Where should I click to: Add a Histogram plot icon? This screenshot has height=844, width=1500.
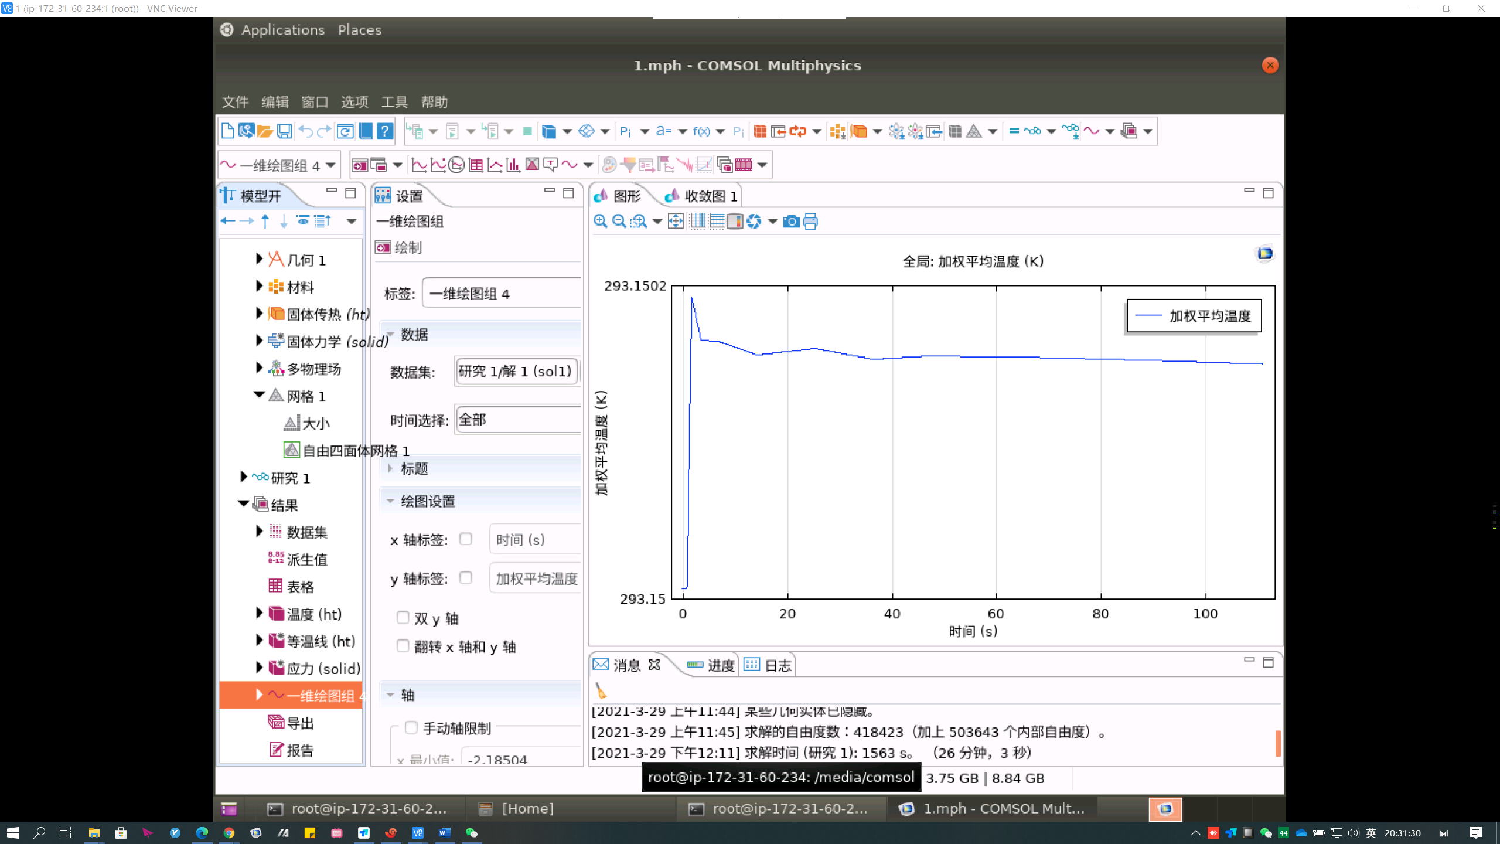point(513,165)
